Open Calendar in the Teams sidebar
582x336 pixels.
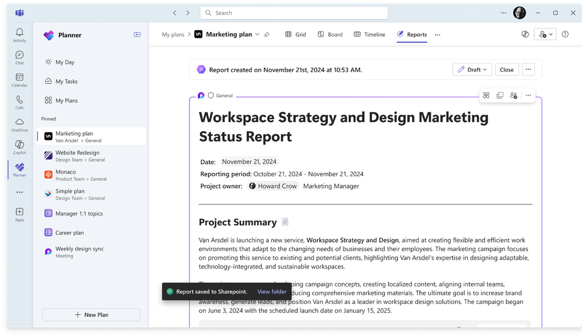click(19, 80)
